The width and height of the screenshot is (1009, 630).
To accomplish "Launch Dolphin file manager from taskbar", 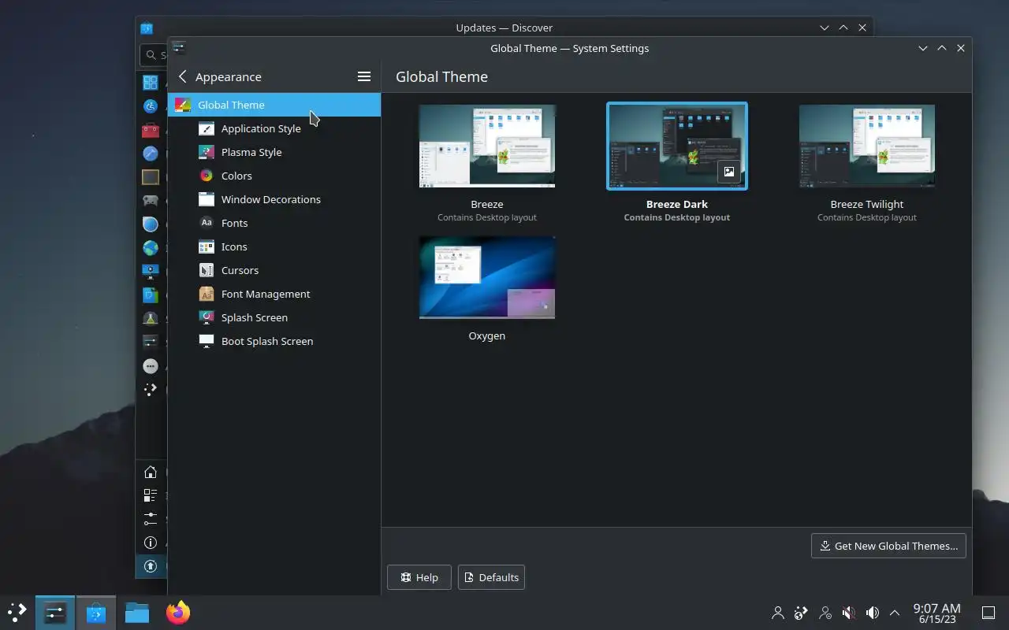I will [137, 612].
